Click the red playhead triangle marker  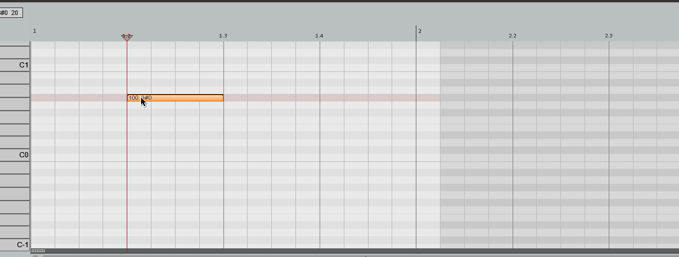(127, 37)
